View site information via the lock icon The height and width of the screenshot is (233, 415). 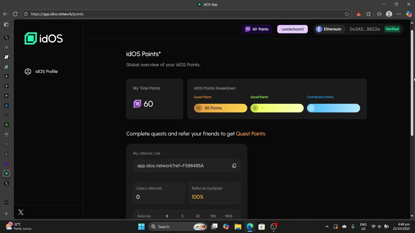[26, 14]
